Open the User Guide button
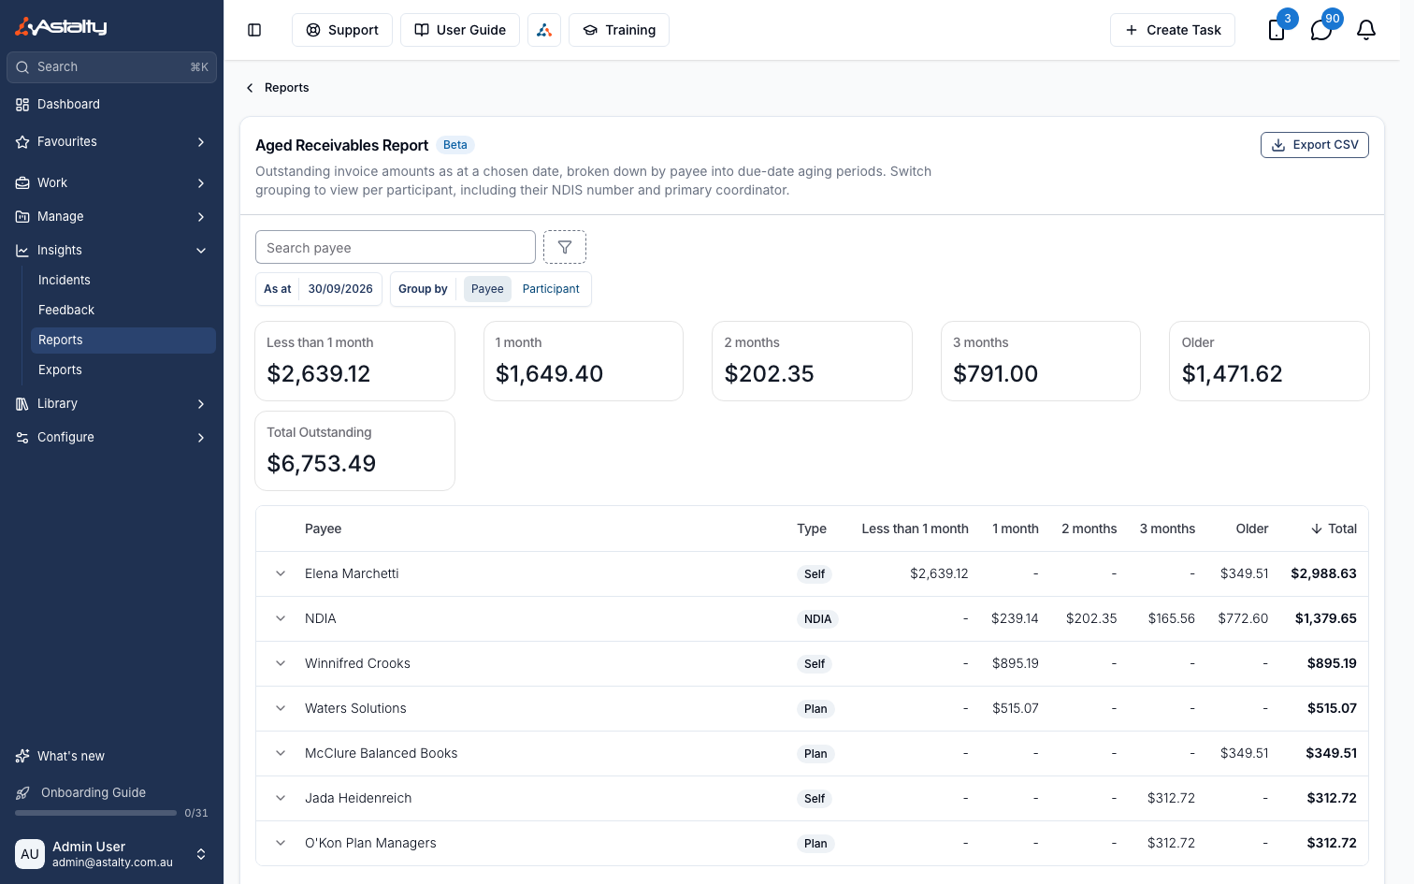Screen dimensions: 1414x884 tap(460, 30)
